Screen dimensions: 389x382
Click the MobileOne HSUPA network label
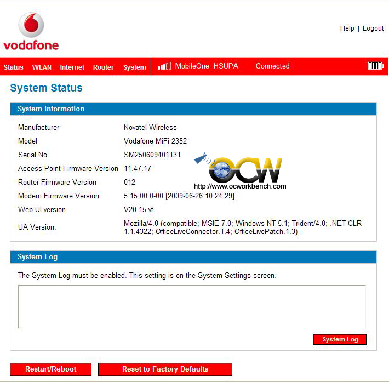click(x=207, y=66)
